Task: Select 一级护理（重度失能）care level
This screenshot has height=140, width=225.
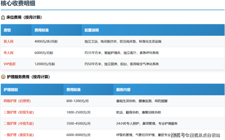Action: pyautogui.click(x=19, y=135)
